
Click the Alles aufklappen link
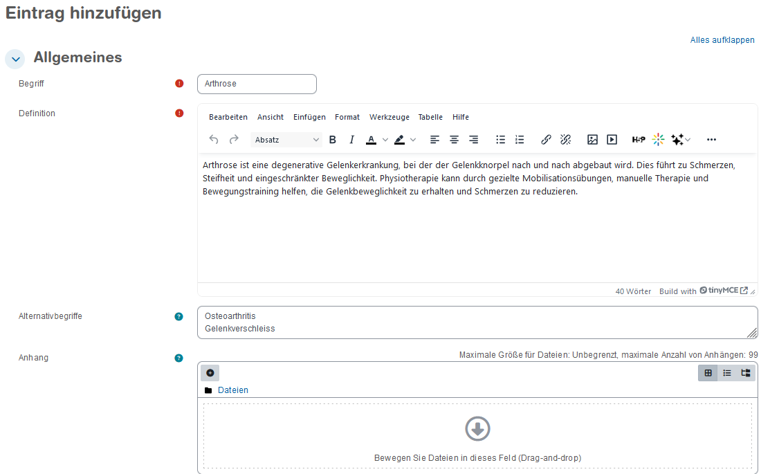tap(722, 40)
